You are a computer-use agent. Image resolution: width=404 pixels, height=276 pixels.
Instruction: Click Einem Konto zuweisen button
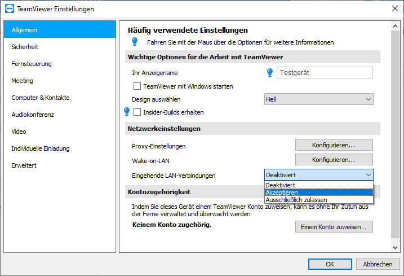pyautogui.click(x=334, y=227)
